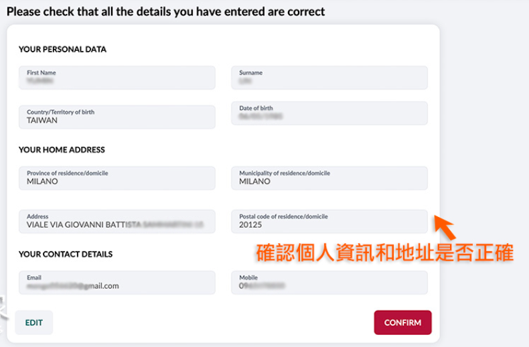Click the YOUR PERSONAL DATA heading
529x347 pixels.
tap(62, 49)
